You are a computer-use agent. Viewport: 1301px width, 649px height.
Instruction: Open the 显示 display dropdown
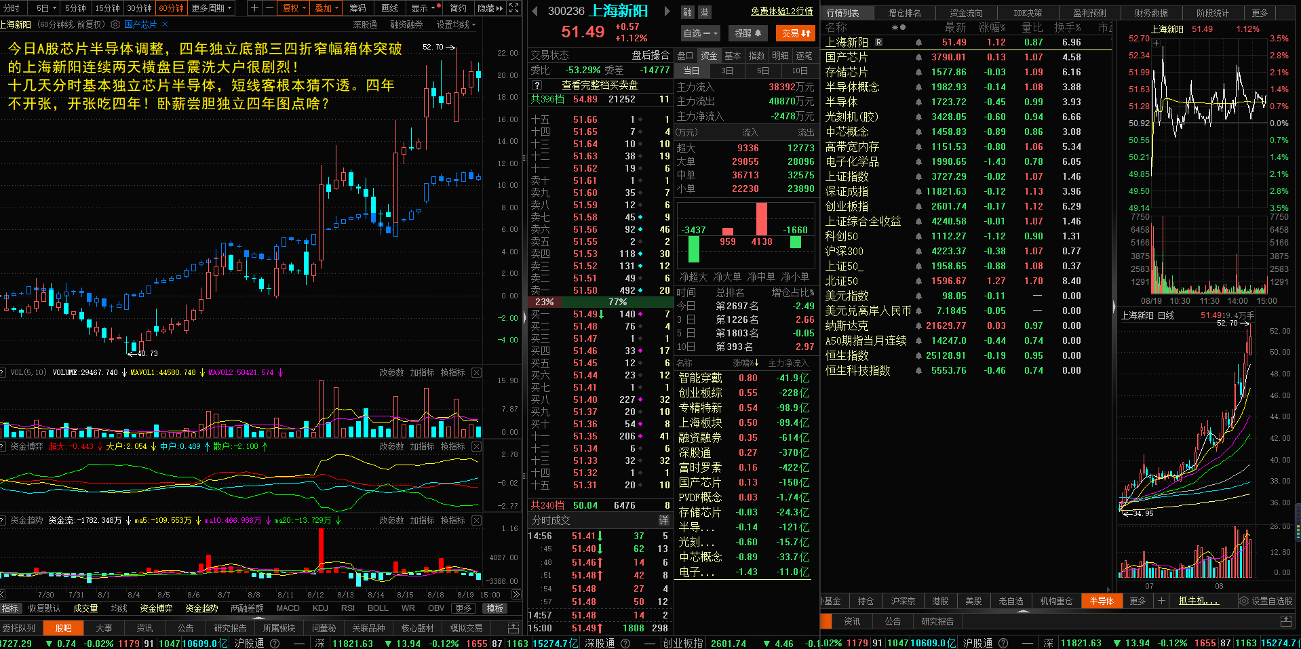pyautogui.click(x=423, y=8)
